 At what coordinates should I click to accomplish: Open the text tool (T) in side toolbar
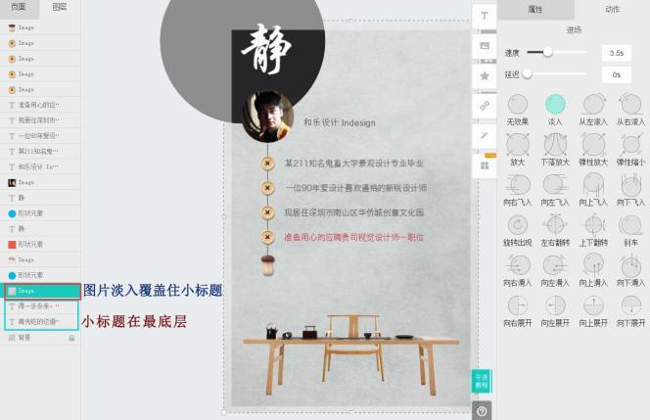(x=484, y=17)
